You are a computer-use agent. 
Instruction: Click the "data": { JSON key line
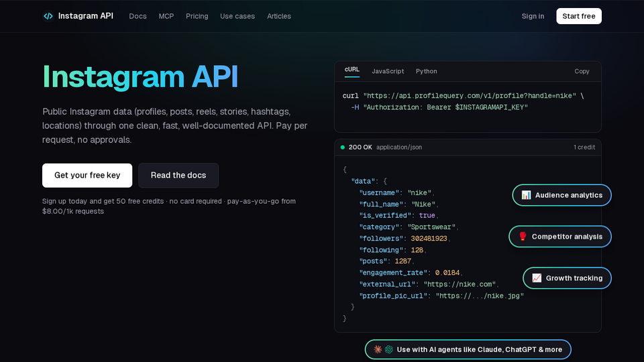pyautogui.click(x=369, y=181)
